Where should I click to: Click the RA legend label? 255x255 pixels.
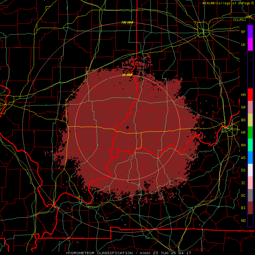pyautogui.click(x=243, y=145)
